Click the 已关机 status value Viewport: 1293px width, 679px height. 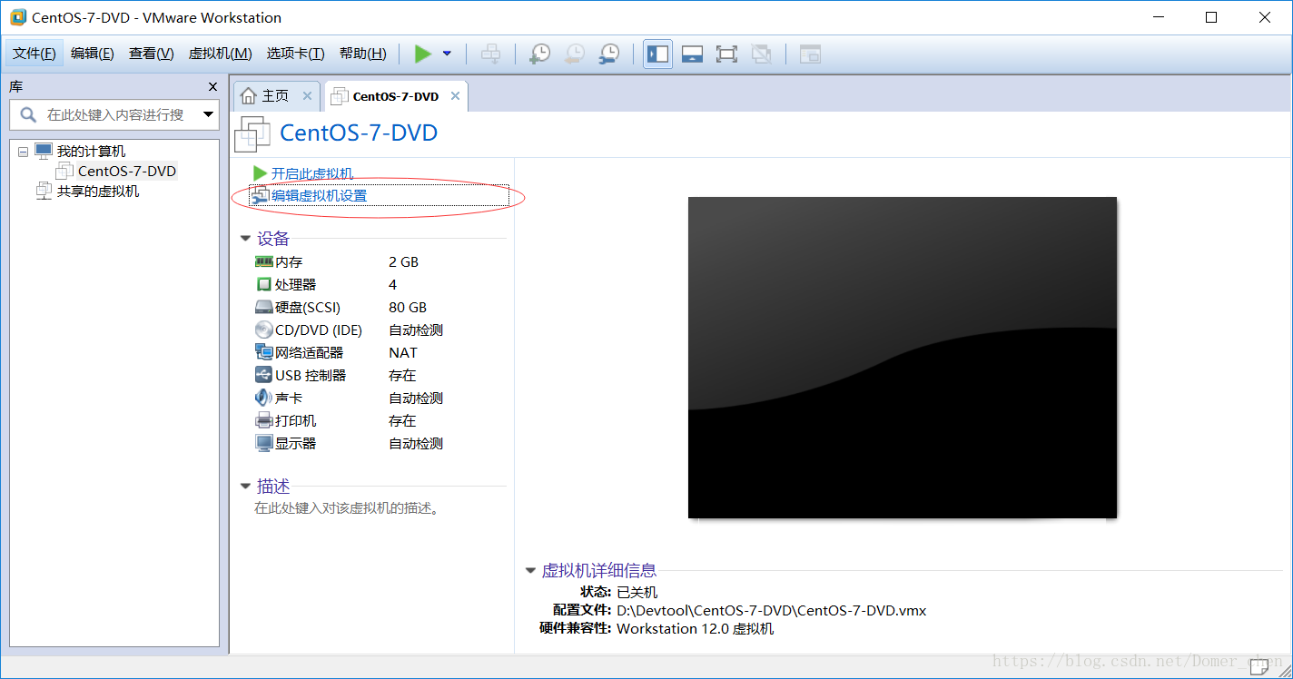pyautogui.click(x=637, y=592)
